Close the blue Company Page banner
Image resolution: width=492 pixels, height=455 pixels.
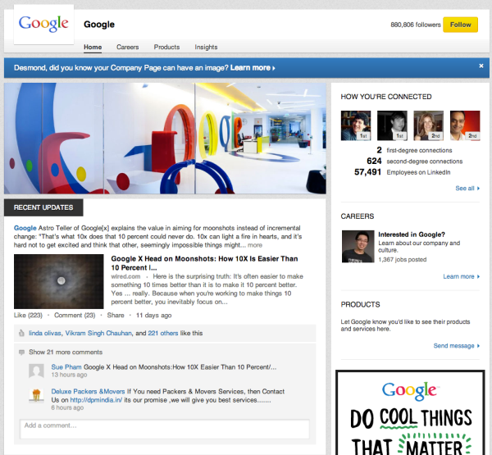pyautogui.click(x=481, y=66)
